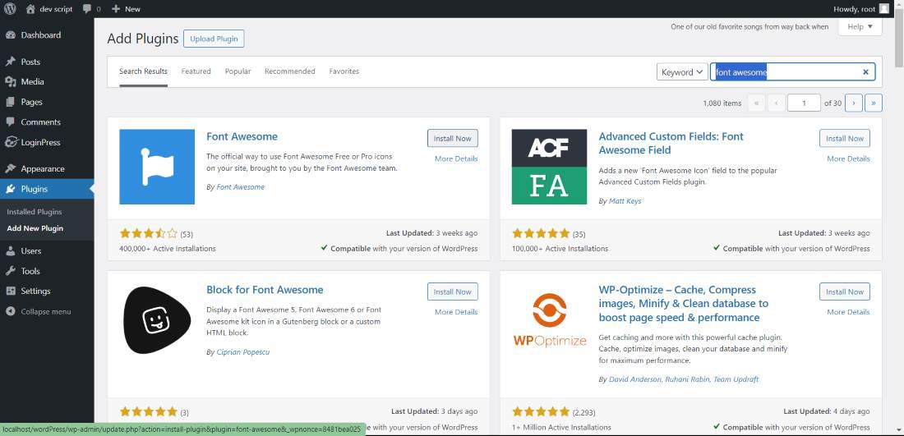Open the comments bubble icon in admin bar
The height and width of the screenshot is (436, 904).
pyautogui.click(x=87, y=9)
